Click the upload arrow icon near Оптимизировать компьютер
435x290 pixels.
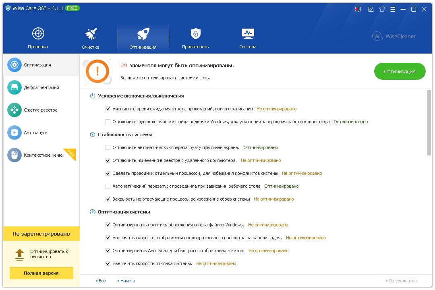[x=19, y=255]
